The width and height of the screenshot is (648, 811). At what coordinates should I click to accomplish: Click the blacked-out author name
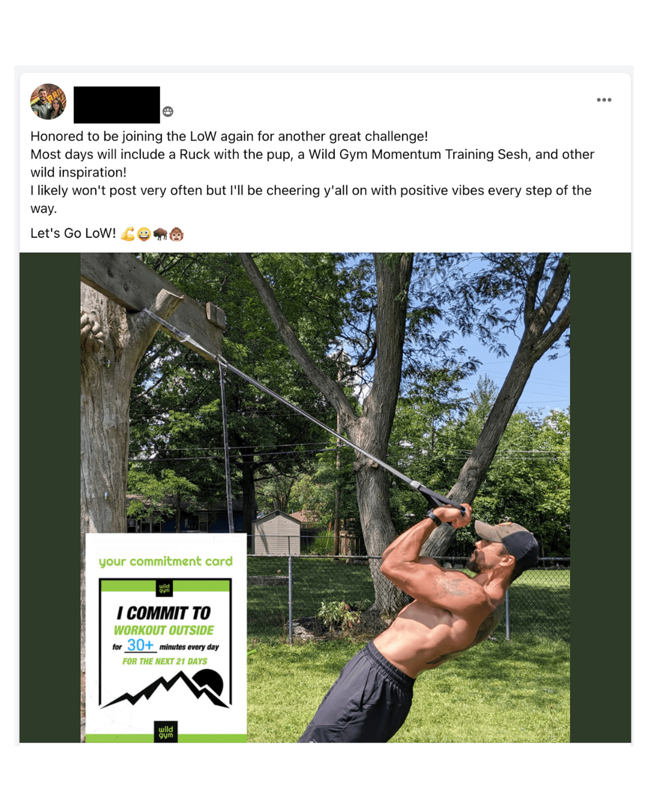[x=117, y=105]
